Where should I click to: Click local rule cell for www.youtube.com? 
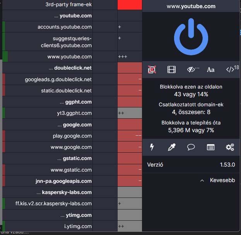coord(130,57)
